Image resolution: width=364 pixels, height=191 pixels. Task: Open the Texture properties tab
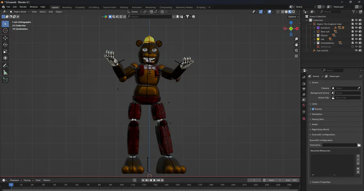point(304,119)
